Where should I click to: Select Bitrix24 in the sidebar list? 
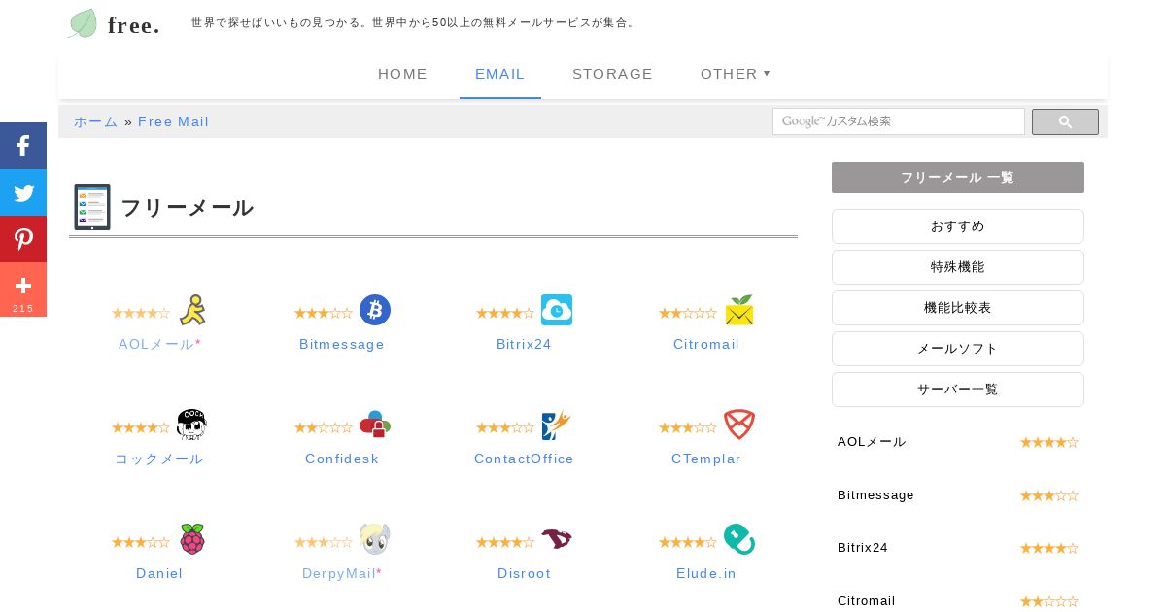tap(863, 548)
